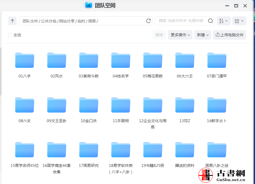Select the 01八字 folder icon
The height and width of the screenshot is (184, 255).
pyautogui.click(x=25, y=60)
